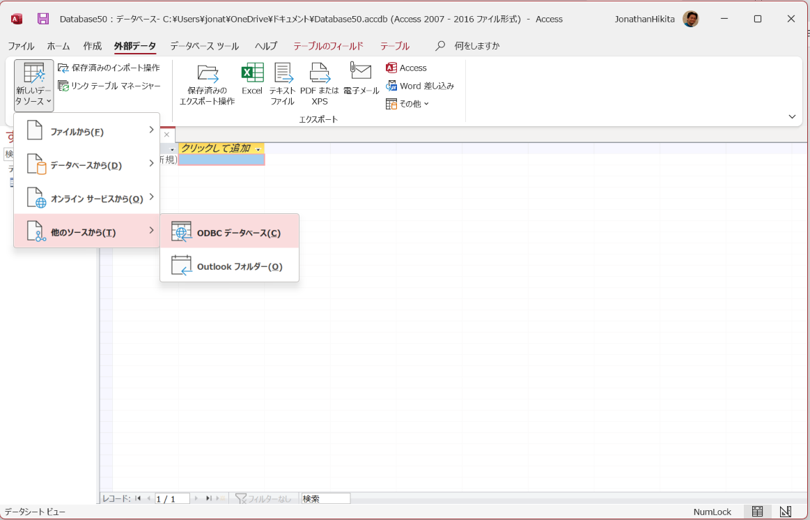Export to a テキスト ファイル

[x=283, y=82]
